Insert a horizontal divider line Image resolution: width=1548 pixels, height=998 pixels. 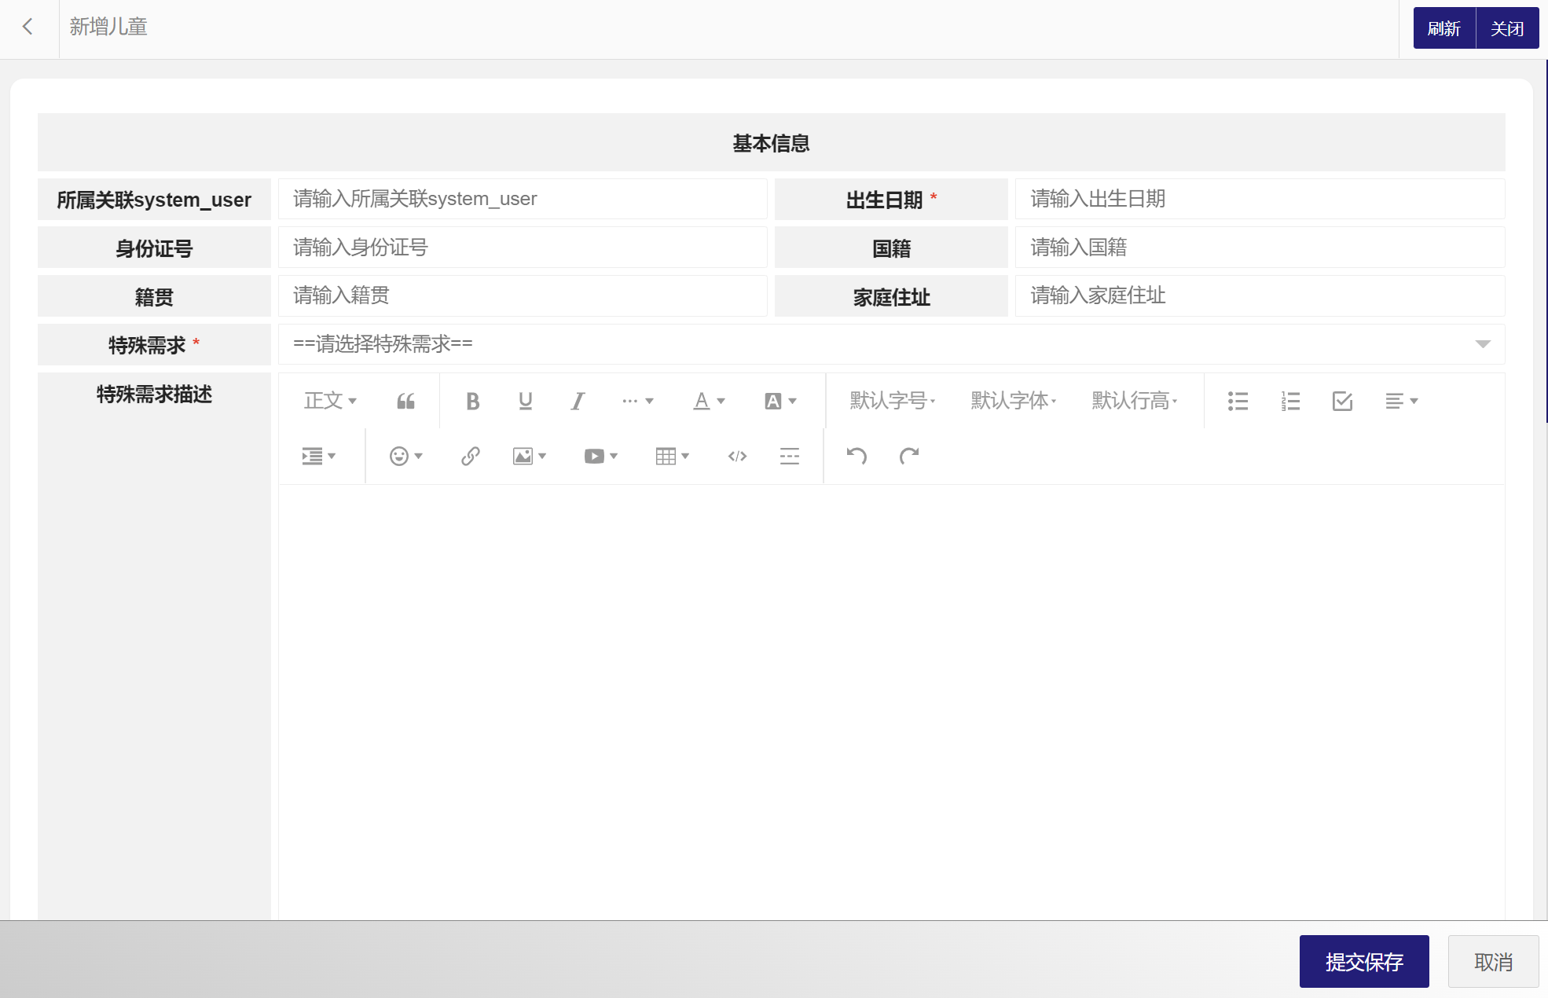[790, 457]
